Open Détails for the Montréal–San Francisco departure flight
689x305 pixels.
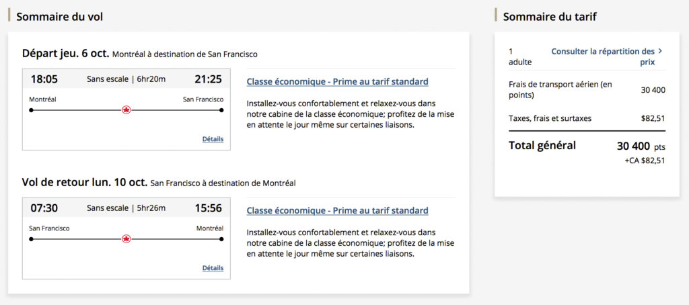coord(213,139)
